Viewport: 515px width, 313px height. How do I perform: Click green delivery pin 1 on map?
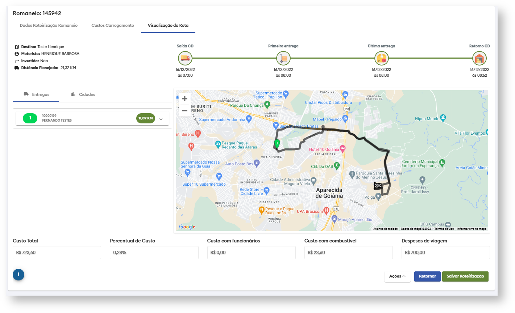click(x=277, y=144)
